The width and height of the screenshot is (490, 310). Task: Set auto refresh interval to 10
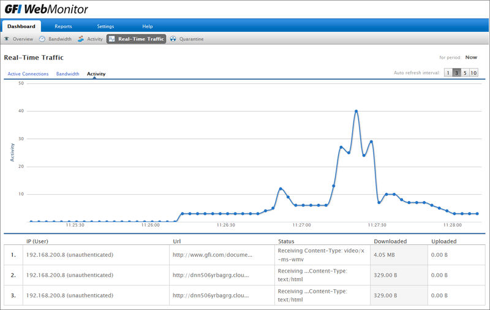coord(473,73)
